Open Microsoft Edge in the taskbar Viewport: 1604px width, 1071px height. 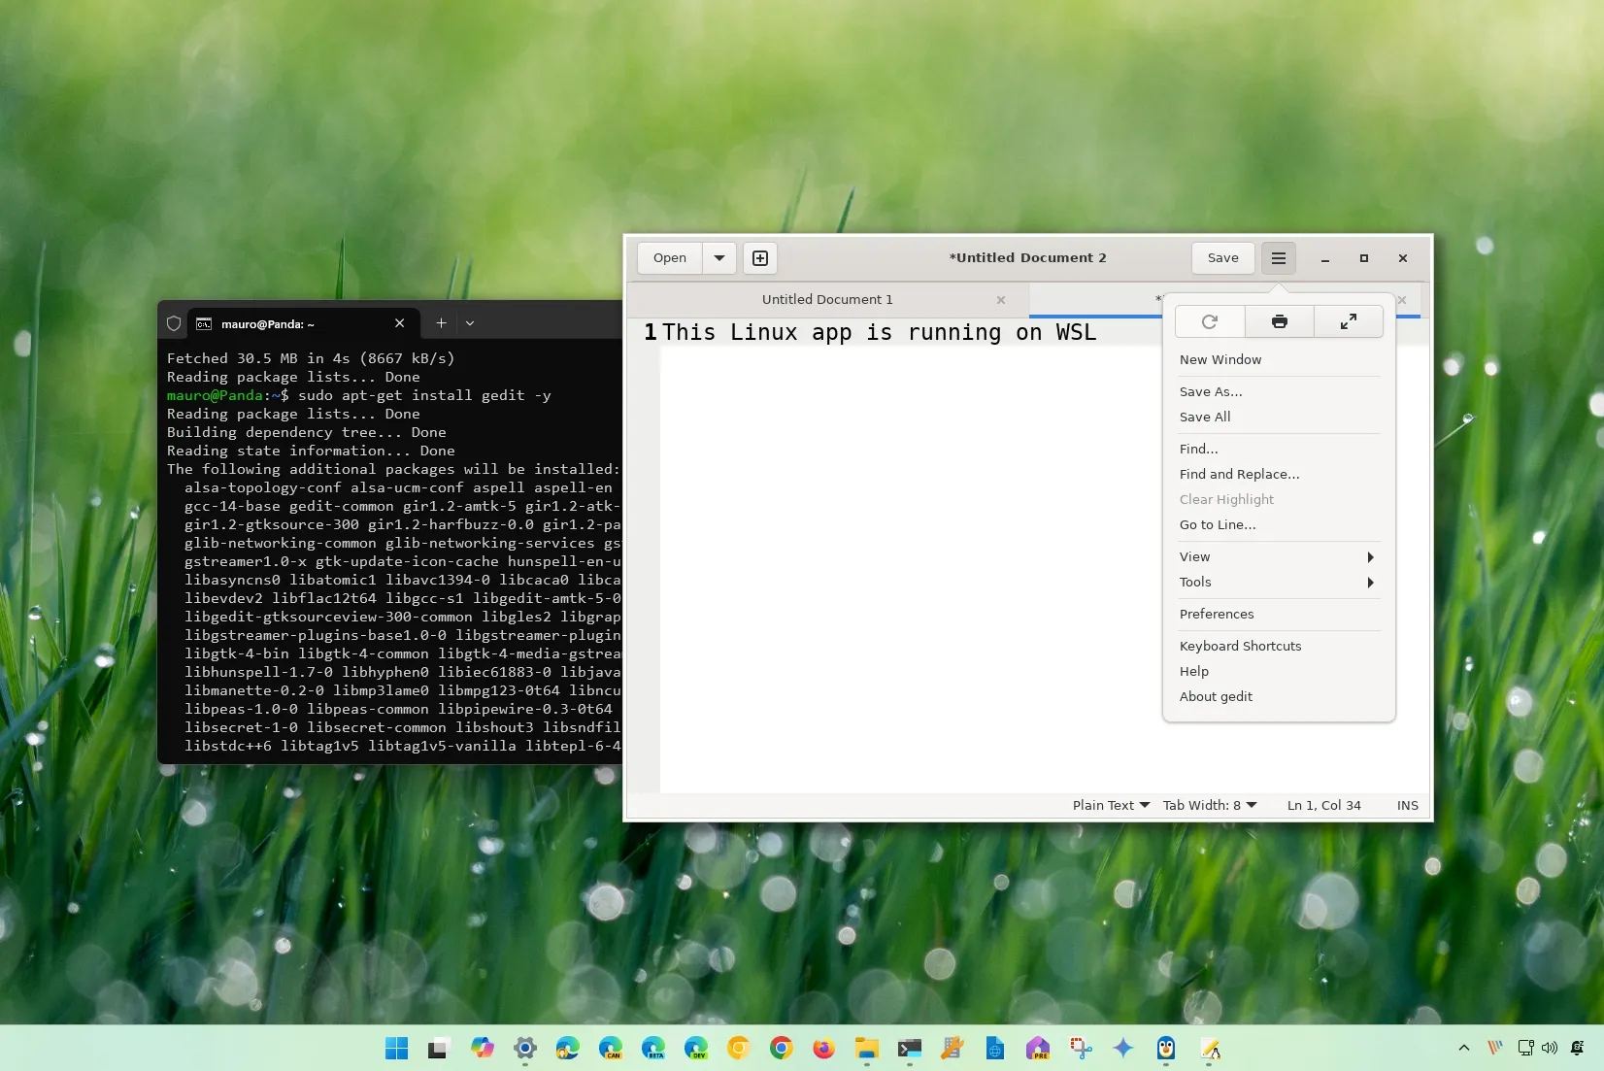tap(568, 1048)
